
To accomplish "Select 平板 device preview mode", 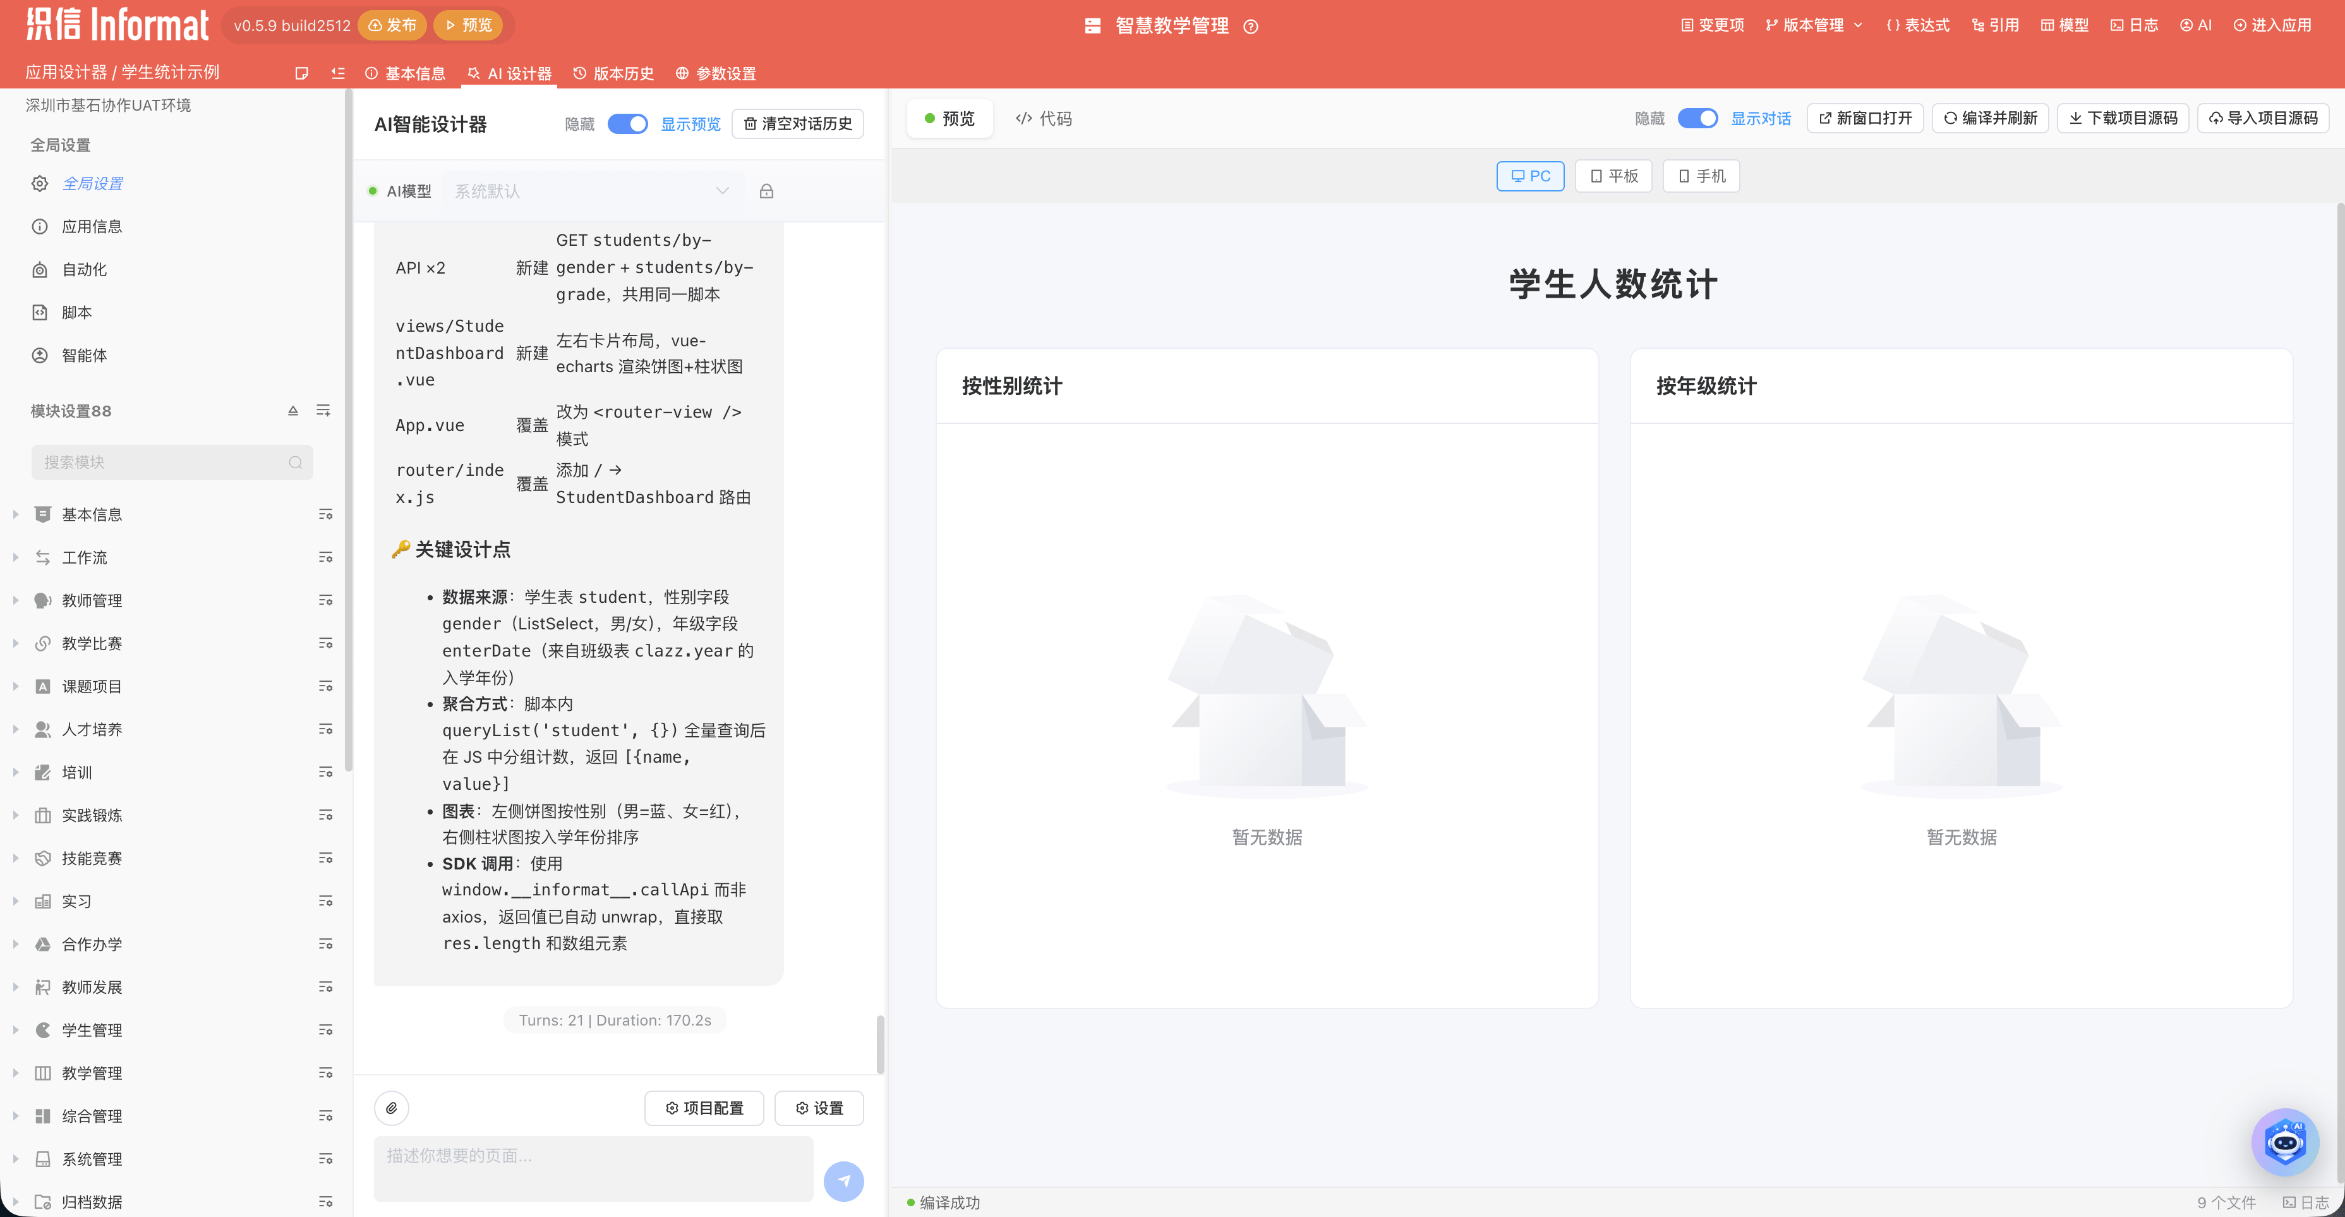I will point(1614,176).
